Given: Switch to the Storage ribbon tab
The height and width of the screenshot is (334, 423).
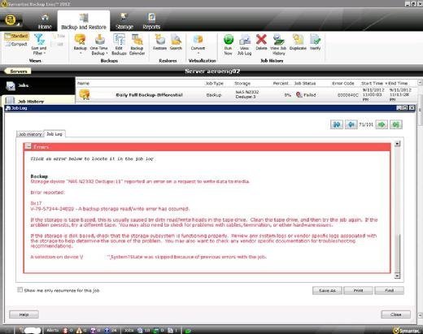Looking at the screenshot, I should point(124,21).
